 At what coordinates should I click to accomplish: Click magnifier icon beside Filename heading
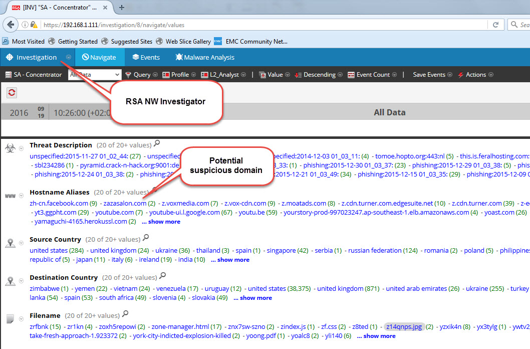click(125, 314)
